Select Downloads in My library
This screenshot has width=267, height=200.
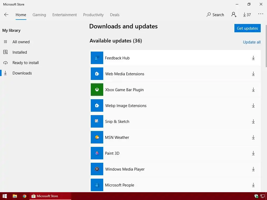coord(22,73)
